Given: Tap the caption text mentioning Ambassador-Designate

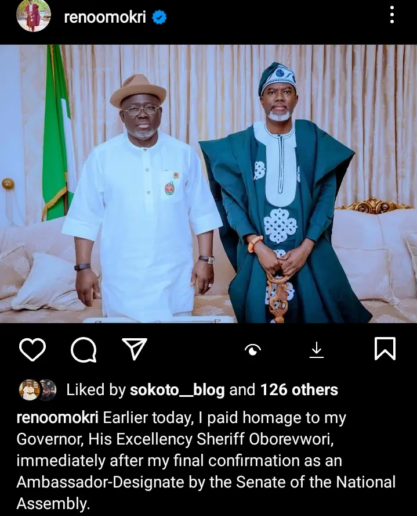Looking at the screenshot, I should [x=206, y=482].
